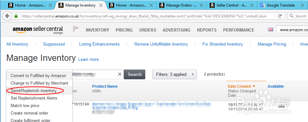Viewport: 308px width, 122px height.
Task: Click the Fix Stranded Inventory link
Action: (223, 44)
